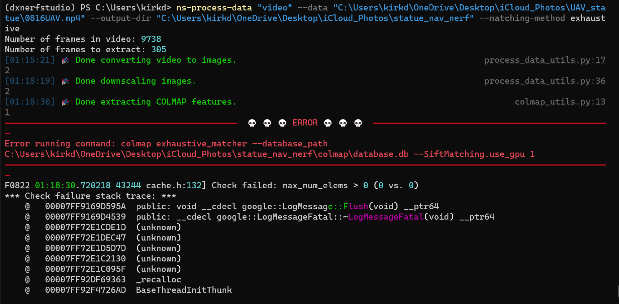The height and width of the screenshot is (304, 619).
Task: Click the (dxnerfstudio) environment prompt
Action: click(x=40, y=8)
